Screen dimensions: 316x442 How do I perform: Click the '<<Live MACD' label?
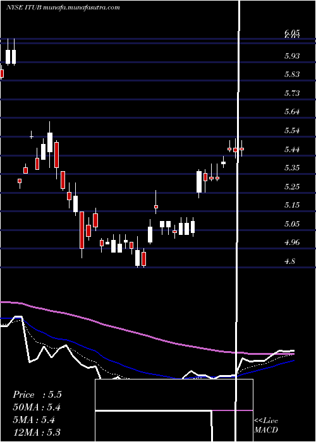click(266, 425)
